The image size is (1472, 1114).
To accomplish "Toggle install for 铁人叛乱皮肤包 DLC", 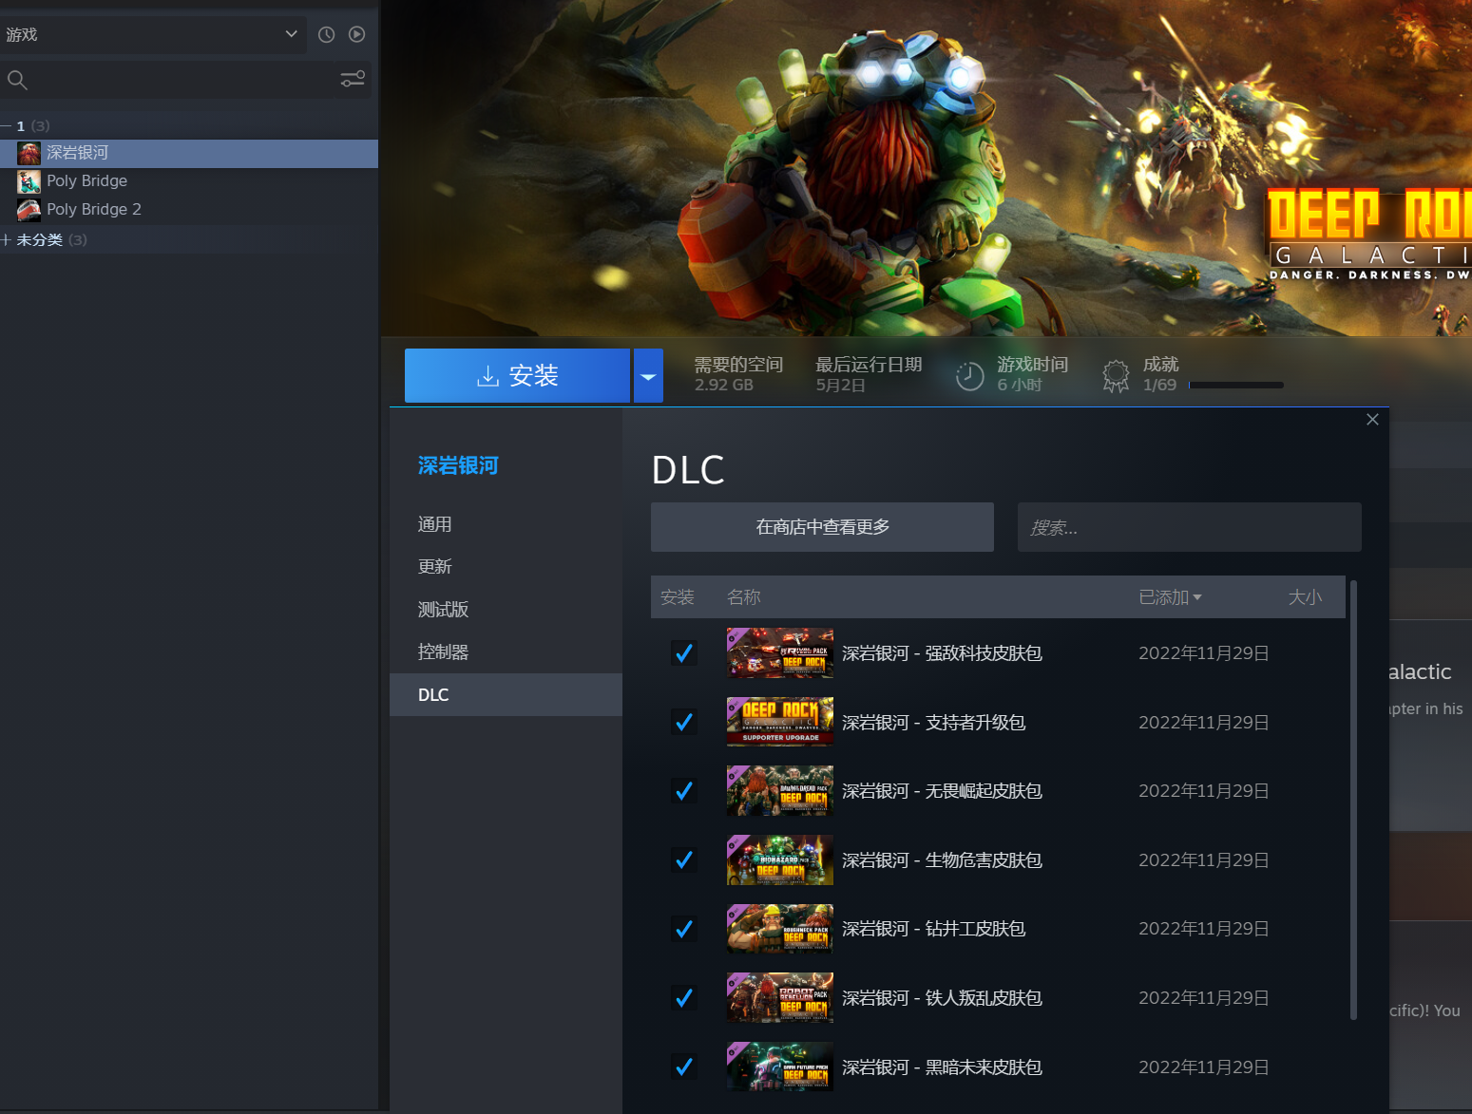I will point(683,998).
